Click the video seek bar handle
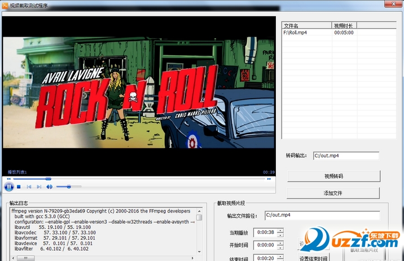 click(x=48, y=179)
